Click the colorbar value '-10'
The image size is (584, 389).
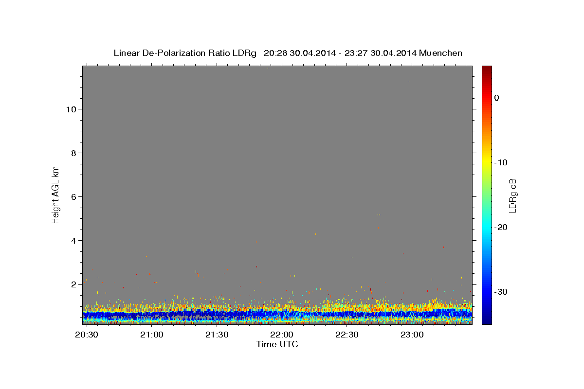(501, 162)
